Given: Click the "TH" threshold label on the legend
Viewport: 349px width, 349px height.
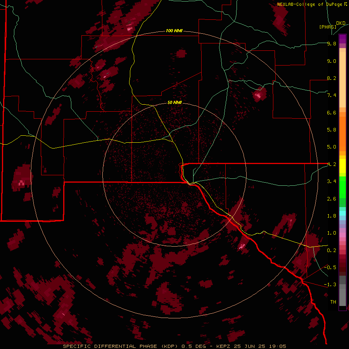Looking at the screenshot, I should [333, 302].
